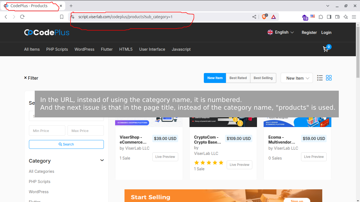Click the Min Price field

[x=47, y=131]
